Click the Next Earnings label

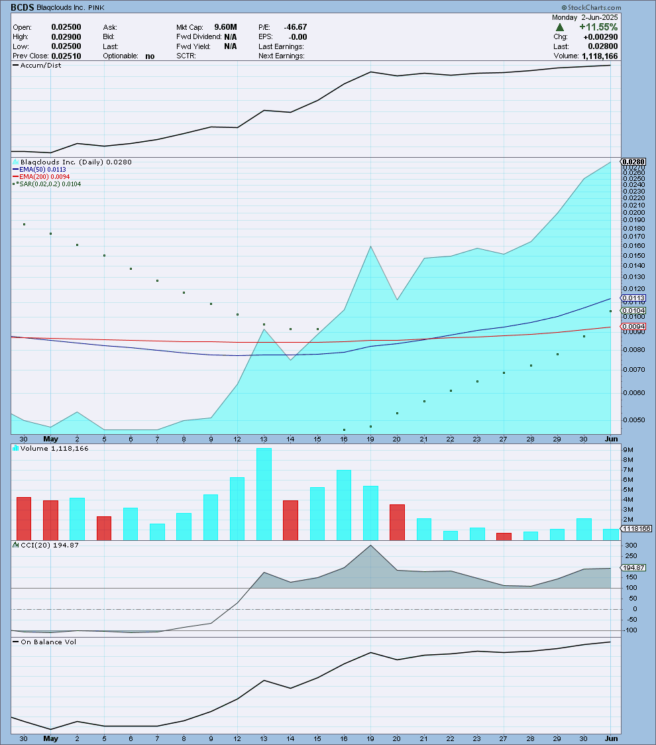[281, 56]
